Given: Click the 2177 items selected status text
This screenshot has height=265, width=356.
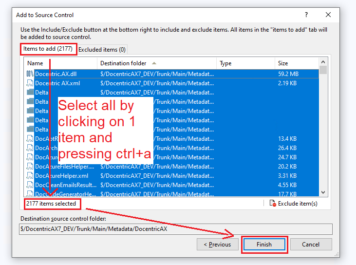Looking at the screenshot, I should point(51,204).
